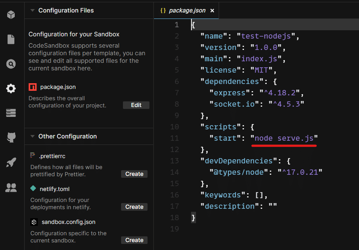The height and width of the screenshot is (250, 359).
Task: Open the Explorer file icon
Action: click(x=11, y=39)
